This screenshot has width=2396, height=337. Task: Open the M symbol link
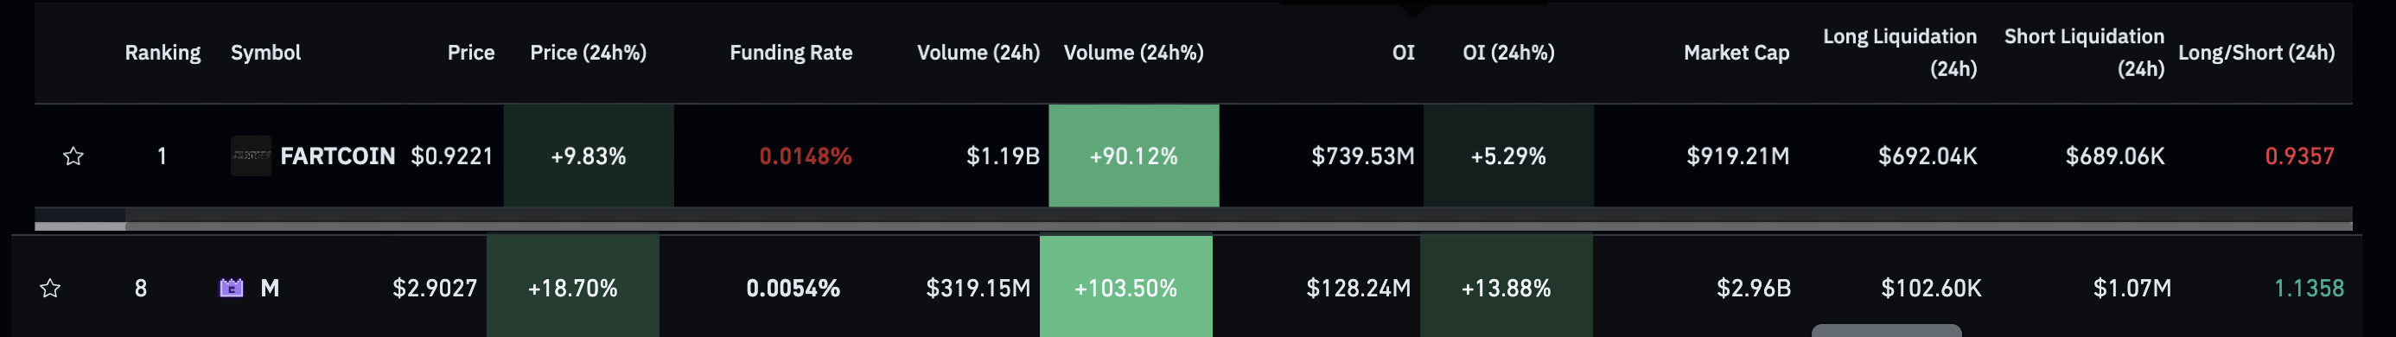tap(270, 289)
